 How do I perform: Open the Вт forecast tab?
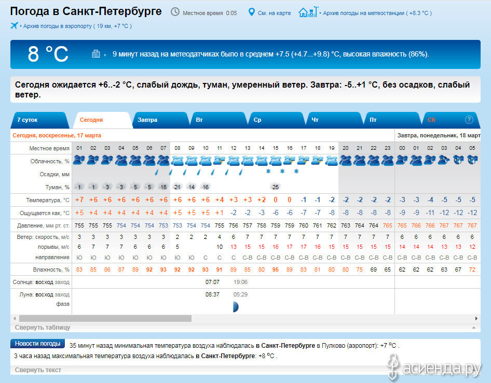tap(219, 120)
